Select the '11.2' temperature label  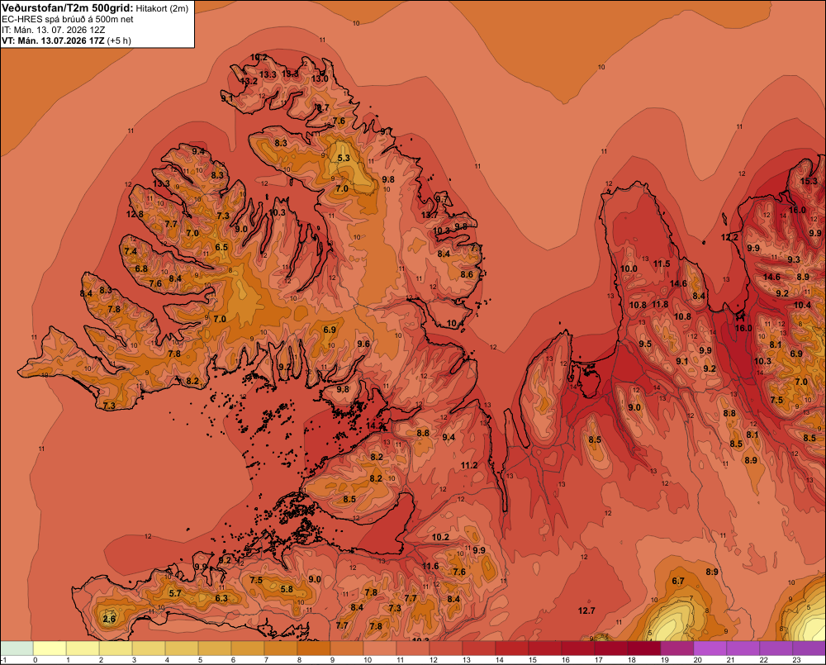(x=469, y=465)
